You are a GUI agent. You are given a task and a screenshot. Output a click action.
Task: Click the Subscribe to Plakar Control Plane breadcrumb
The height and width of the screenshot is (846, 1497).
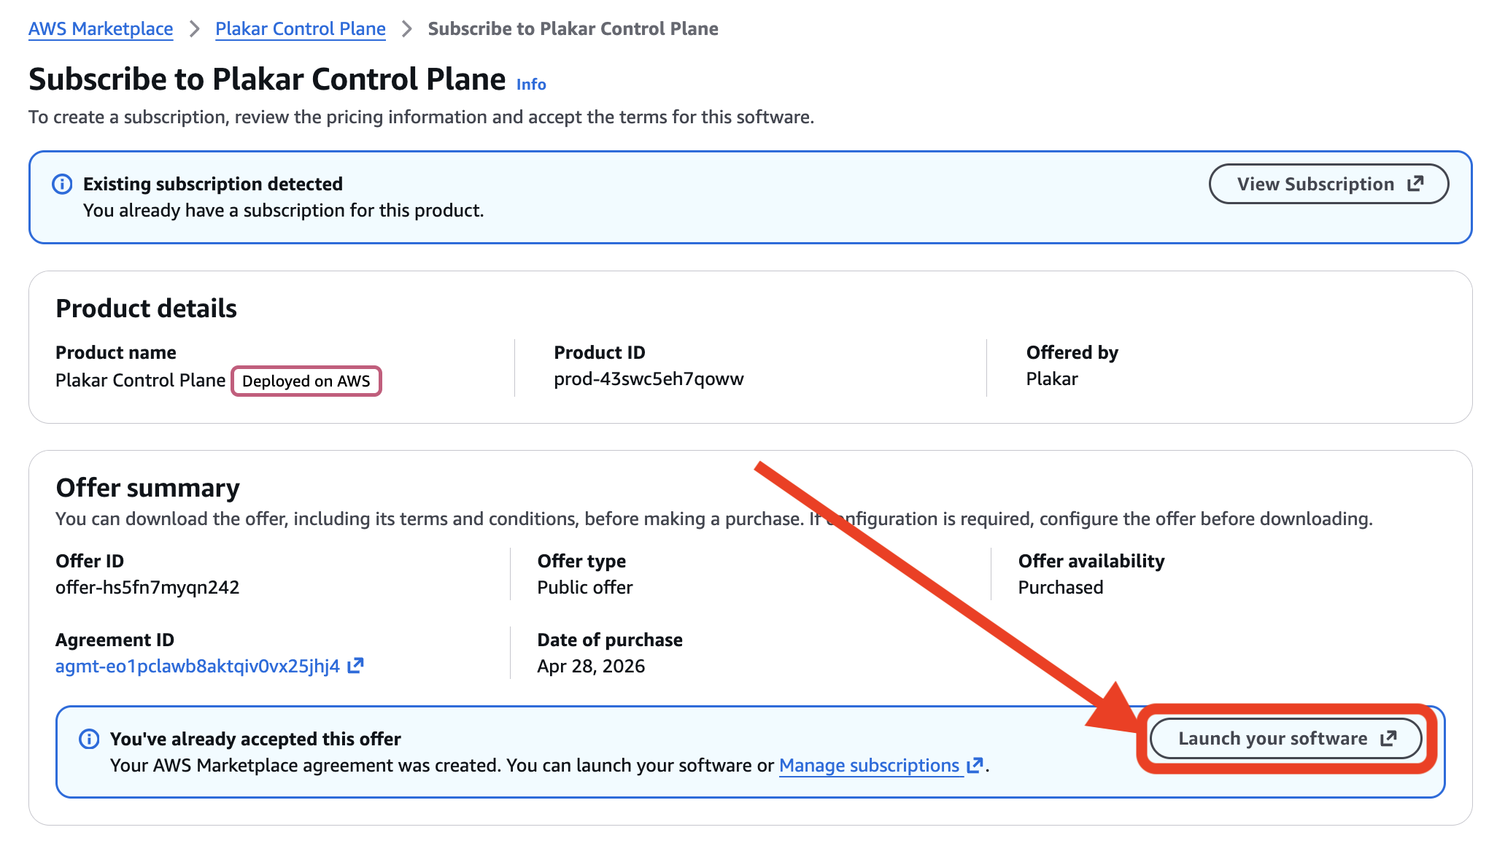(573, 28)
